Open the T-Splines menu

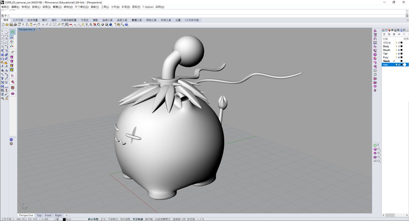(148, 7)
